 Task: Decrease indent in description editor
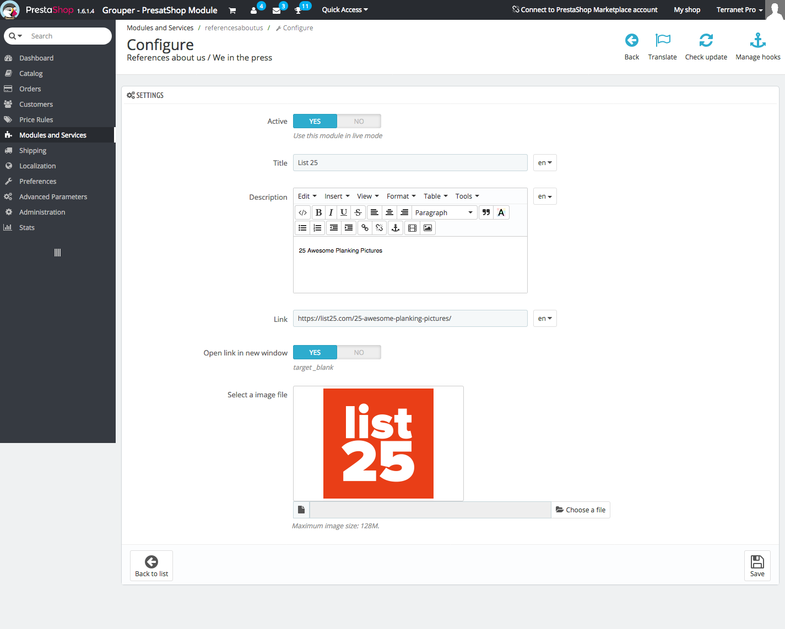(334, 228)
